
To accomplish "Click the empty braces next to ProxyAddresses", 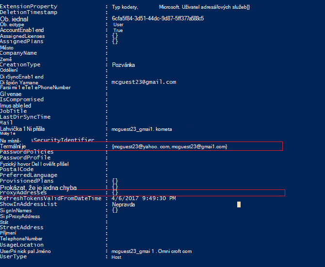I will 115,193.
